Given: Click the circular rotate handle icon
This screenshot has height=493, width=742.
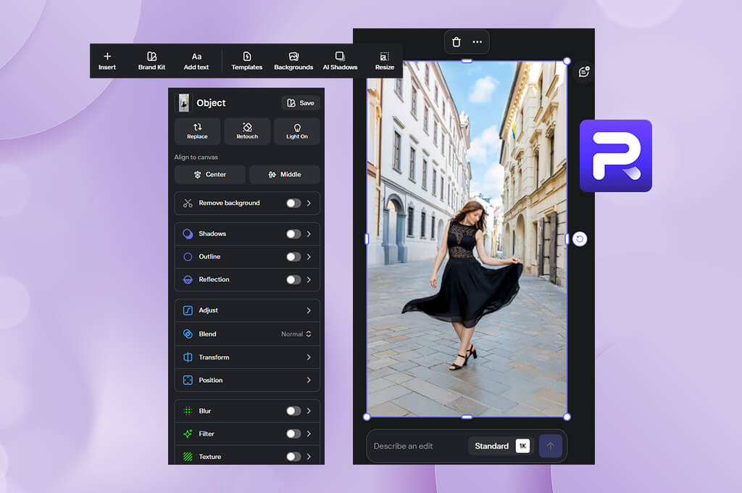Looking at the screenshot, I should pyautogui.click(x=580, y=239).
